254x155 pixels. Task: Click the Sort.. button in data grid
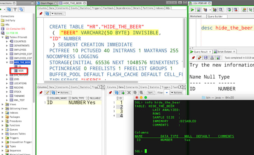pyautogui.click(x=151, y=93)
